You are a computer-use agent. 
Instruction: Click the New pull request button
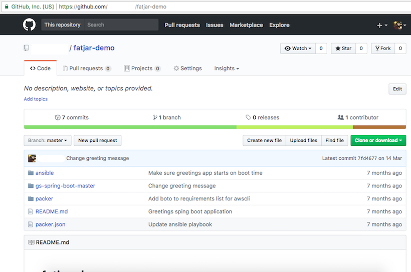click(98, 140)
